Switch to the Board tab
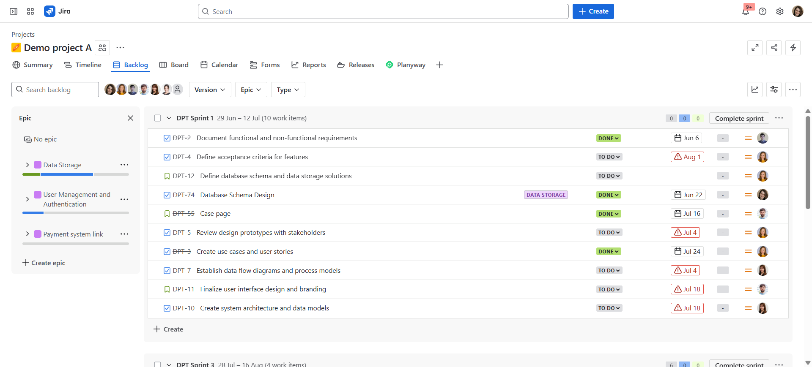 pyautogui.click(x=174, y=65)
